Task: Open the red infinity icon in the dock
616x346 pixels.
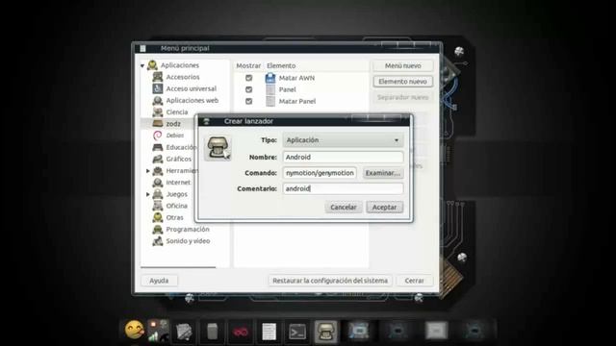Action: pyautogui.click(x=241, y=333)
